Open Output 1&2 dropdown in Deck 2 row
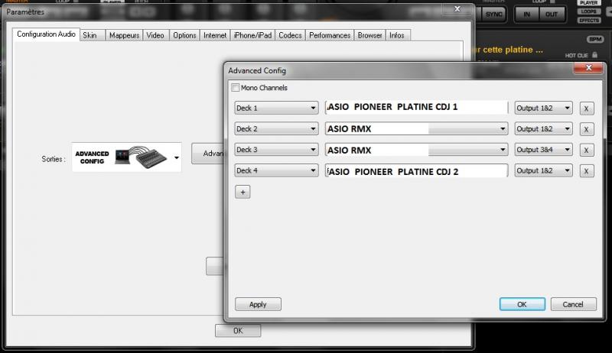This screenshot has height=353, width=612. click(543, 129)
